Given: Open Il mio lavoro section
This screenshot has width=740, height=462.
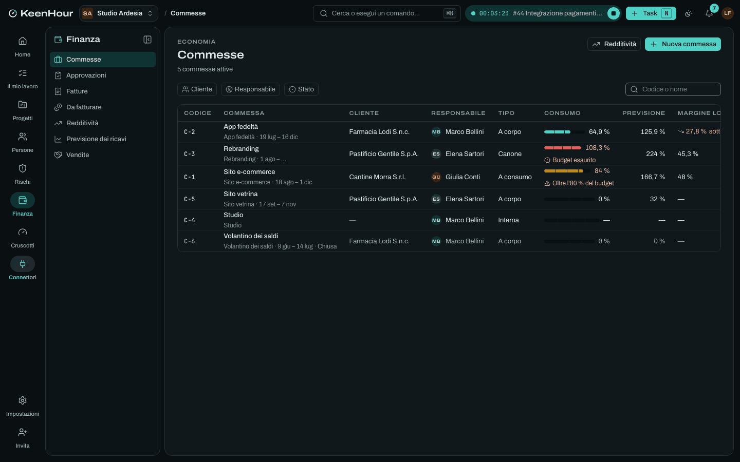Looking at the screenshot, I should pos(23,78).
